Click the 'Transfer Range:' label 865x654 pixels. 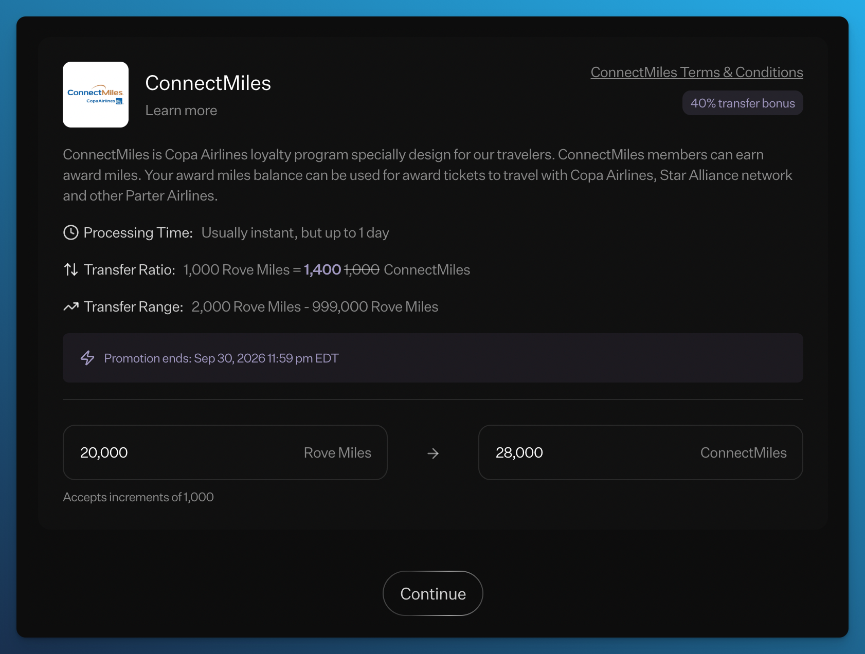pyautogui.click(x=134, y=307)
